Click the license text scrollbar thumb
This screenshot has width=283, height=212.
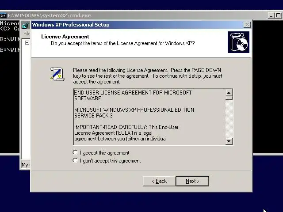[x=229, y=98]
